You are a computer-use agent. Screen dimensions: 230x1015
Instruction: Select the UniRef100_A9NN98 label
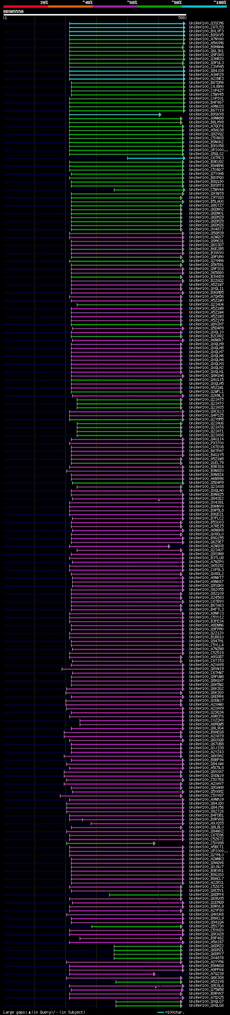click(x=206, y=118)
